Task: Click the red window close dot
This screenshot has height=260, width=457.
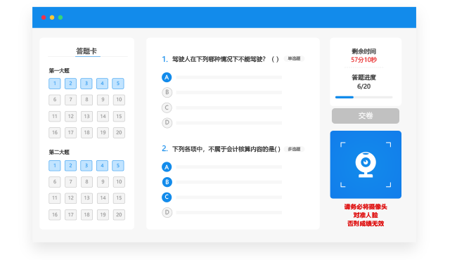Action: [44, 18]
